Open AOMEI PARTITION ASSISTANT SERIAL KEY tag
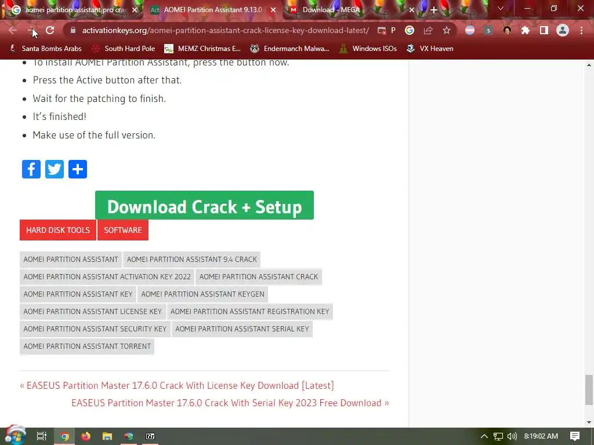The height and width of the screenshot is (445, 594). 242,329
